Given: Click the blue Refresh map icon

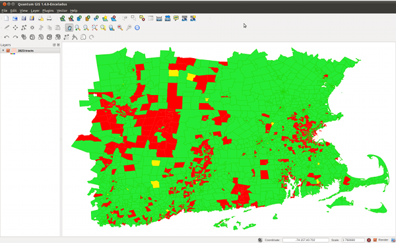Looking at the screenshot, I should coord(137,28).
